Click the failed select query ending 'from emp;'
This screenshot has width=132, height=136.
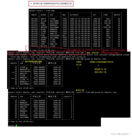(46, 53)
